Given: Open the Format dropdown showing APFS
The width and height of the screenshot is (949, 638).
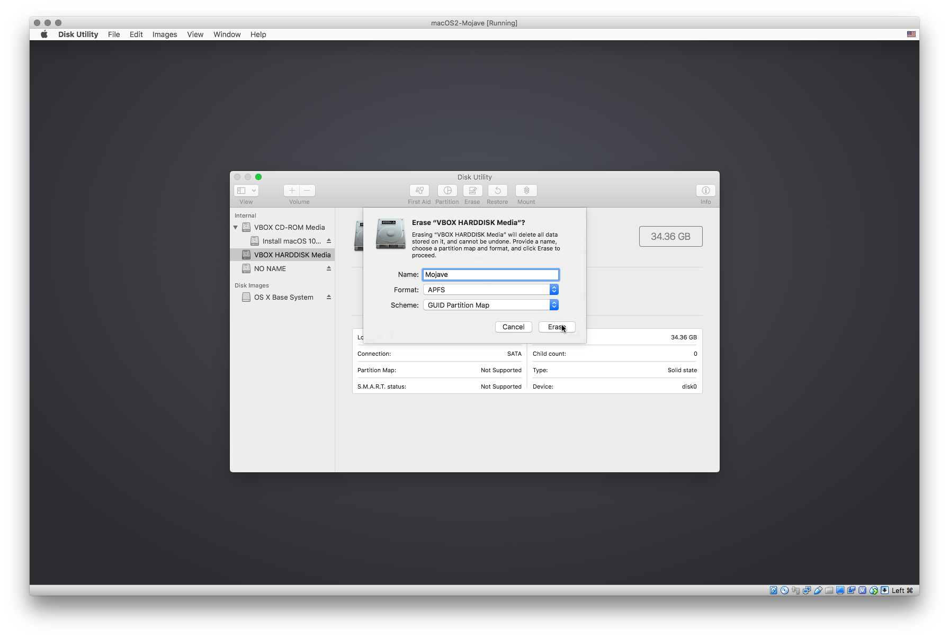Looking at the screenshot, I should point(490,290).
